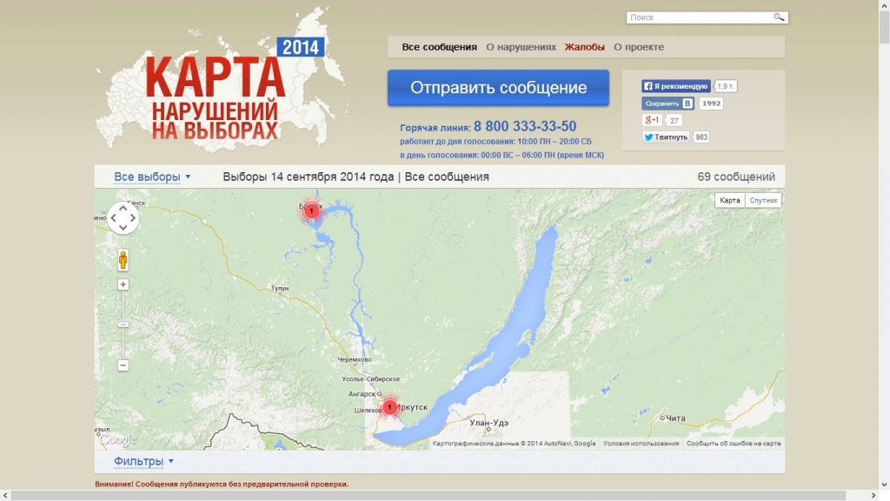
Task: Save to VKontakte via Сохранить button
Action: point(668,104)
